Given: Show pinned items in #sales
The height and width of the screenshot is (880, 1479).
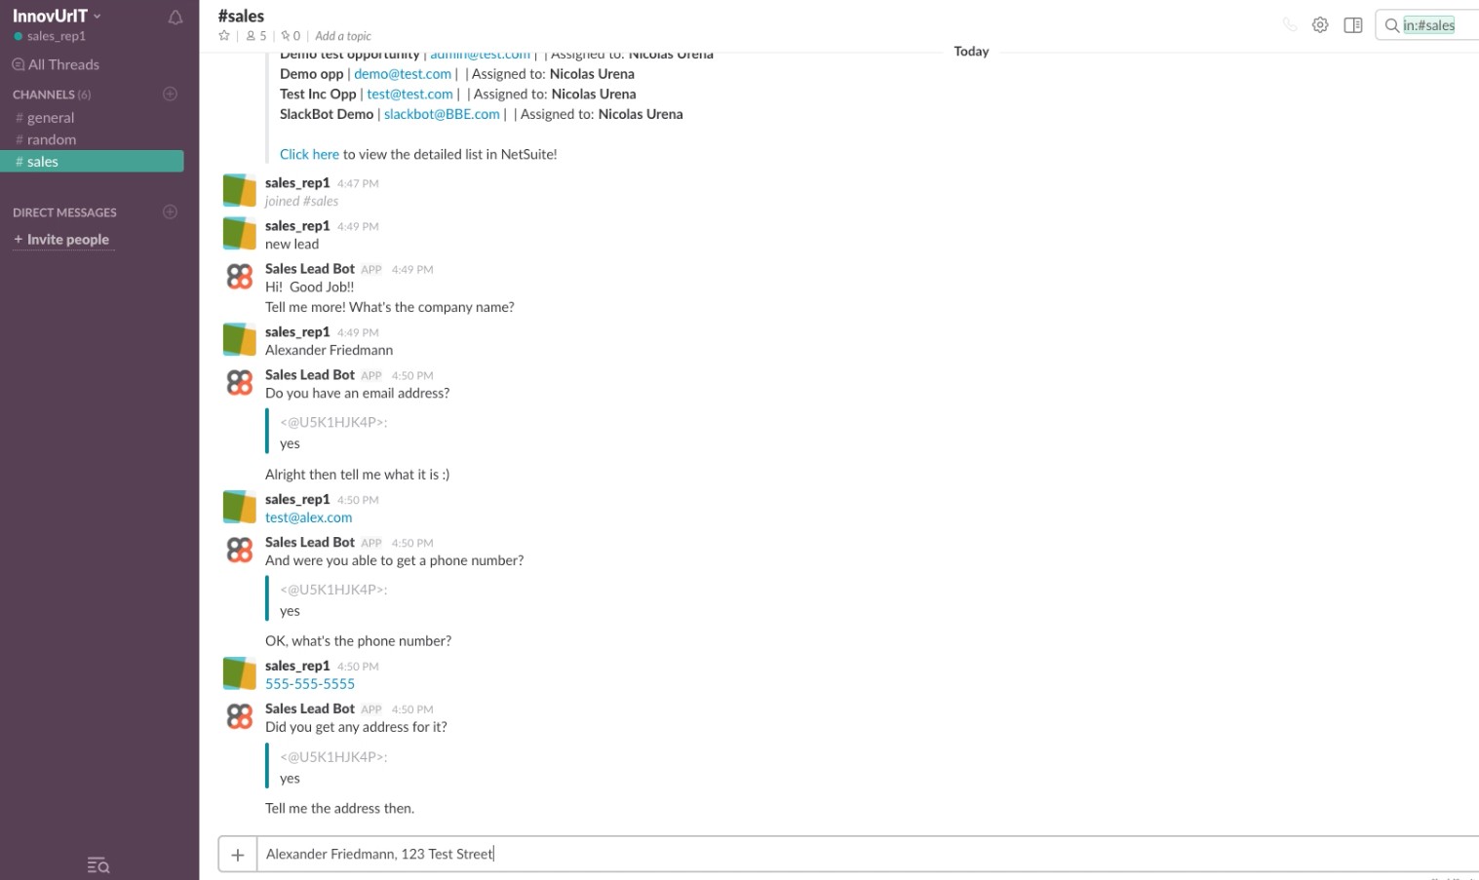Looking at the screenshot, I should click(x=291, y=36).
